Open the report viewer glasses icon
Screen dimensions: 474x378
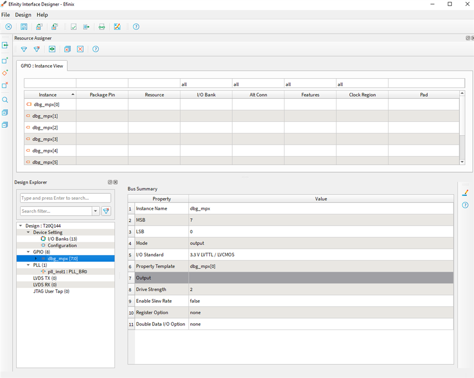[101, 27]
